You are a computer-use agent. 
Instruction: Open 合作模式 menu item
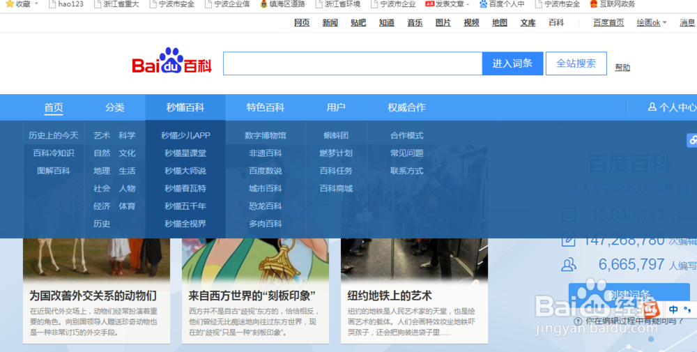tap(407, 135)
